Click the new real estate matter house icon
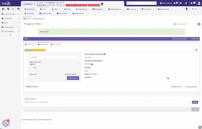Image resolution: width=202 pixels, height=129 pixels. tap(3, 9)
